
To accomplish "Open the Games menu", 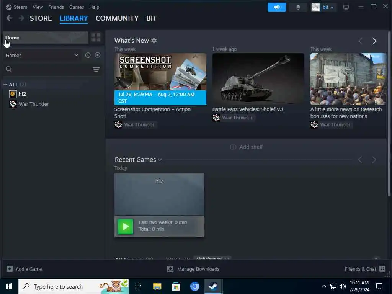I will pyautogui.click(x=77, y=7).
